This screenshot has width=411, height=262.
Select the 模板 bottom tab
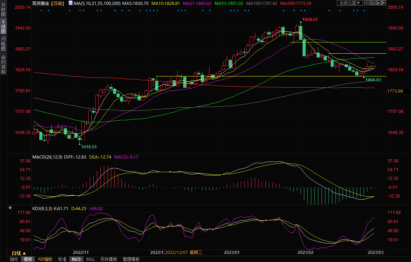(28, 259)
